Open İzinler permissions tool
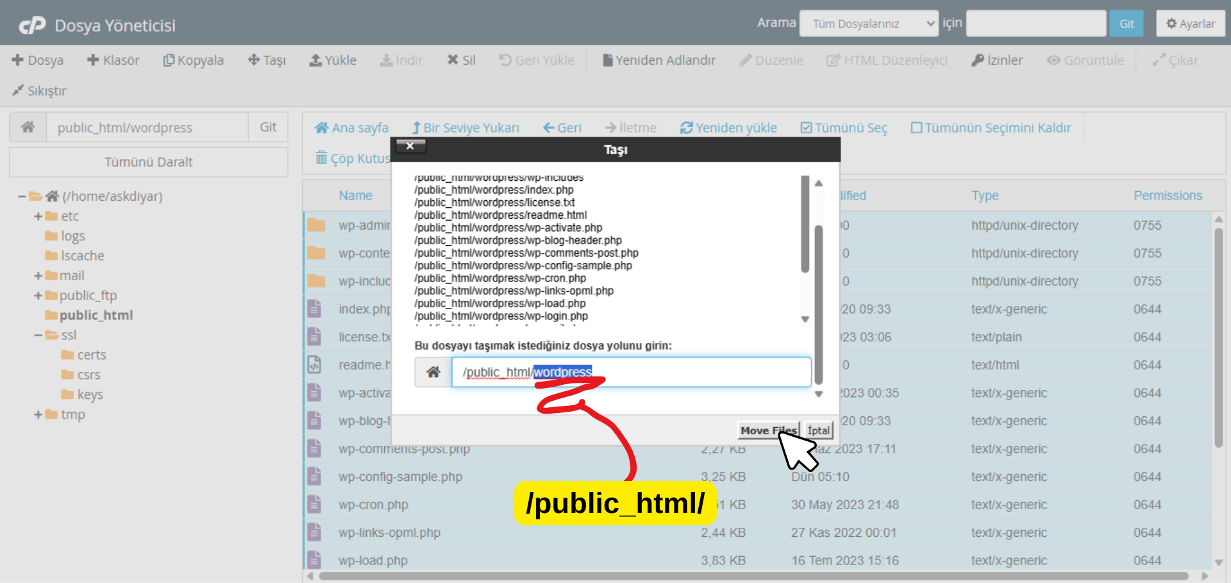Image resolution: width=1231 pixels, height=583 pixels. tap(998, 60)
